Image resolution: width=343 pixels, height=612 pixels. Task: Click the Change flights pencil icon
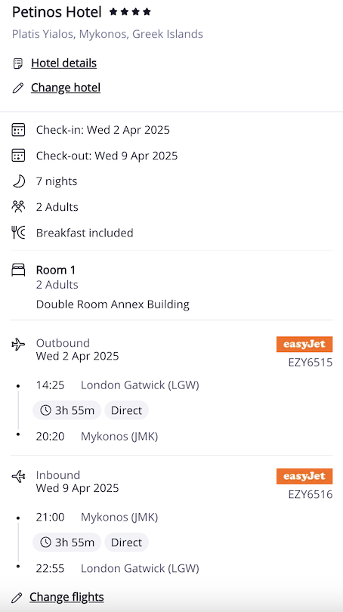[x=17, y=597]
